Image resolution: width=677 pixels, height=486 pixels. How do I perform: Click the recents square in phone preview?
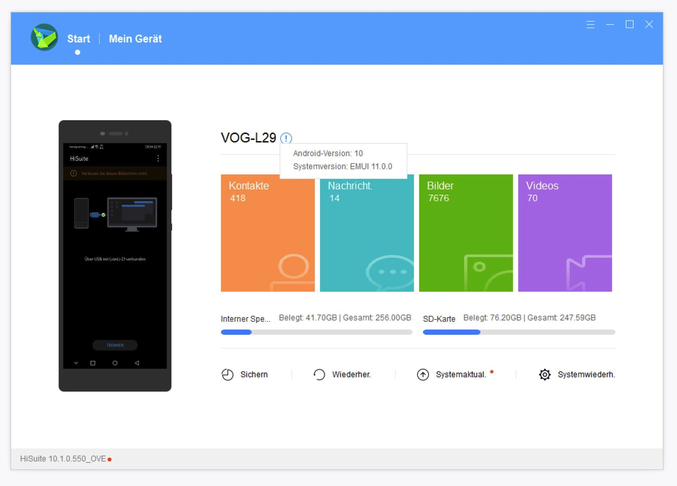tap(93, 363)
